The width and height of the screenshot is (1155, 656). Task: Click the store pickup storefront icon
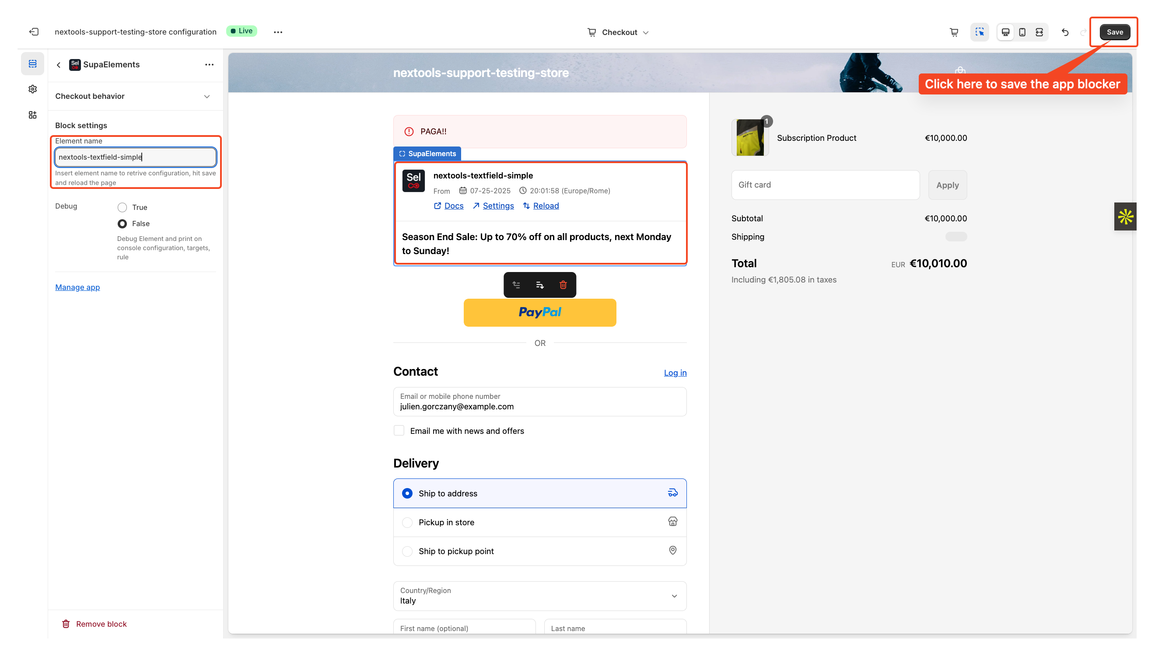672,521
